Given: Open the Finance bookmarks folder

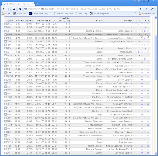Looking at the screenshot, I should click(x=7, y=13).
